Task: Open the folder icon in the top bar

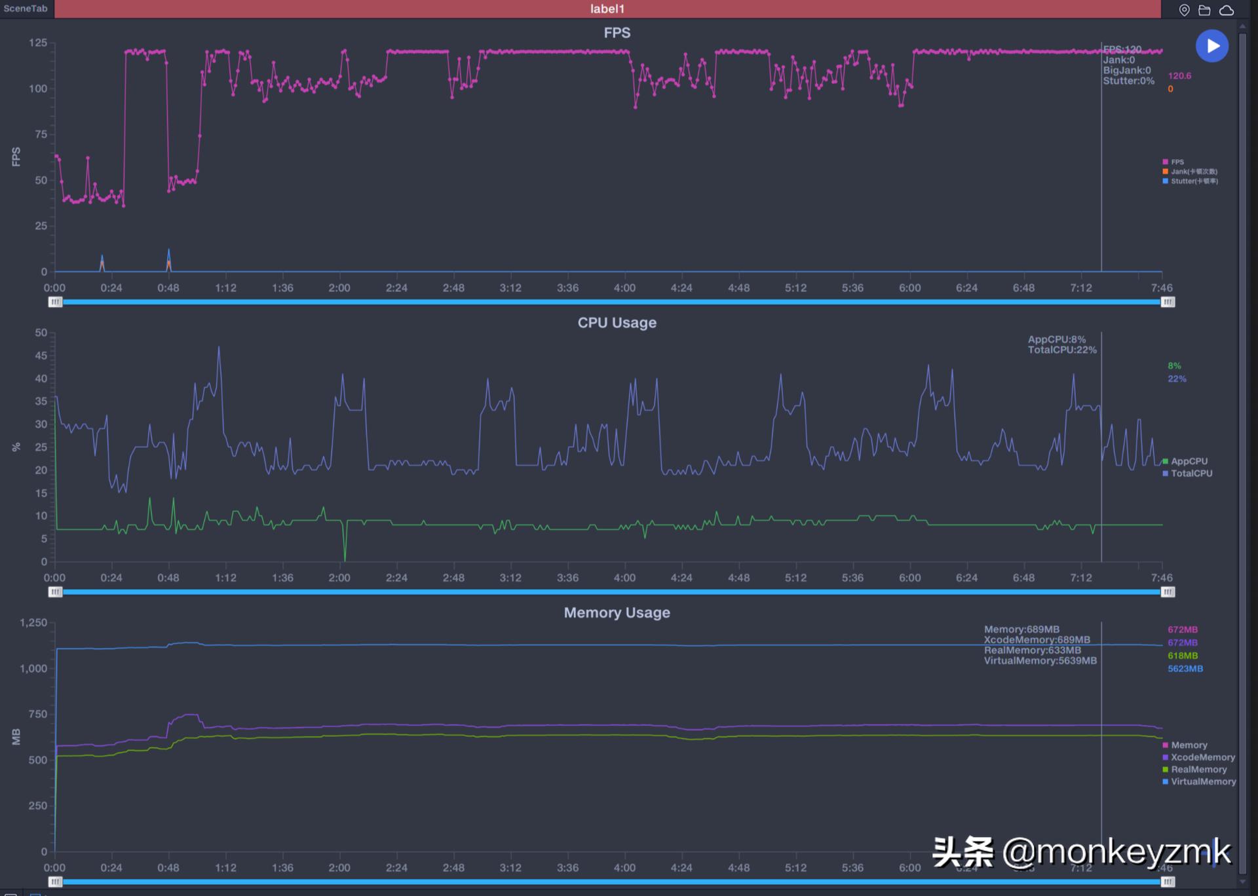Action: coord(1204,10)
